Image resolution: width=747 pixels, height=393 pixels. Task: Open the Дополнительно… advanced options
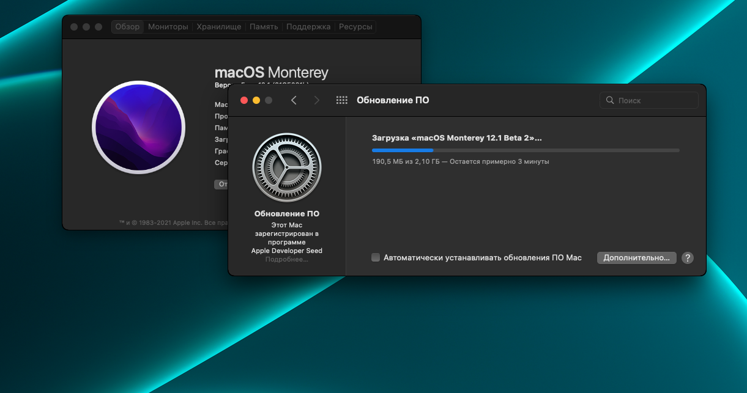click(x=637, y=258)
